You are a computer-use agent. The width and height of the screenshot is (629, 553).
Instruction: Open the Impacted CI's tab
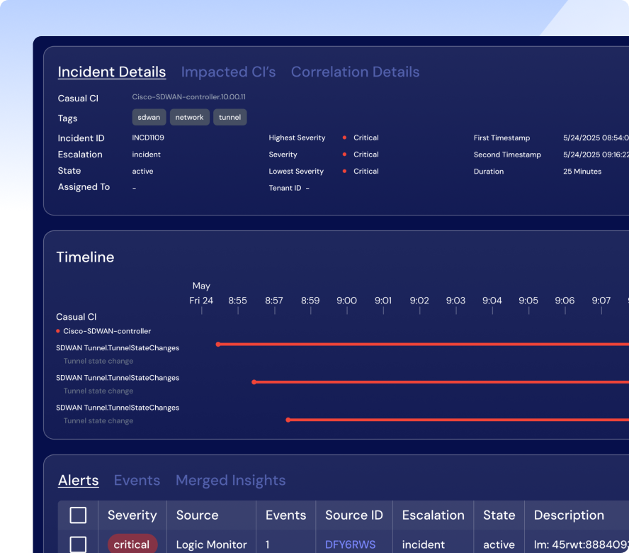[x=228, y=72]
